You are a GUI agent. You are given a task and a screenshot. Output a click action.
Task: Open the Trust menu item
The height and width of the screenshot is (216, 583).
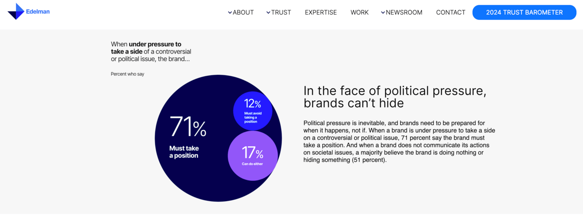tap(281, 13)
